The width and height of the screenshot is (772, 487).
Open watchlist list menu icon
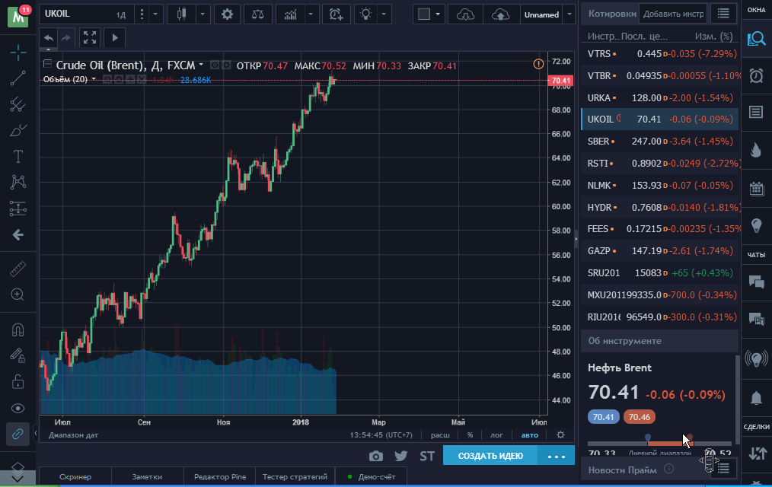723,14
